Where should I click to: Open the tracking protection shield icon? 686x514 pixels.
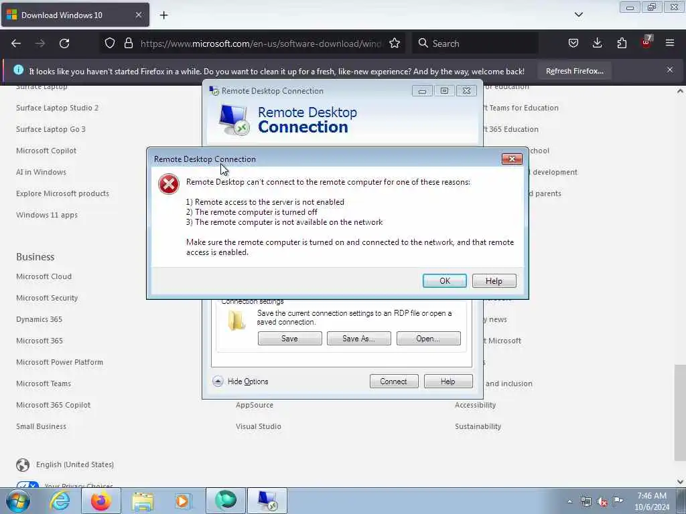pos(110,44)
